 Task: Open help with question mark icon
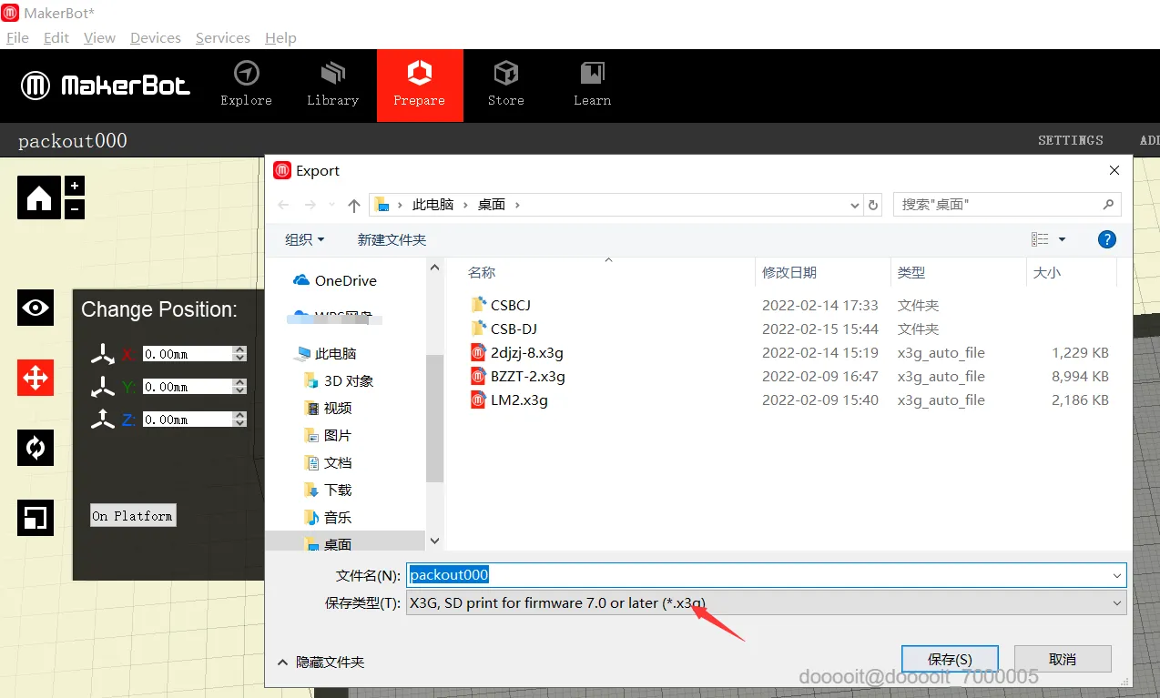pyautogui.click(x=1107, y=239)
